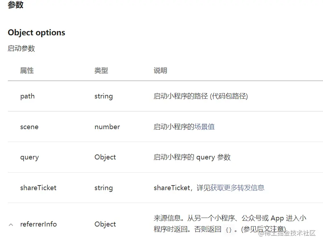Click the inline {} code snippet

pos(229,230)
